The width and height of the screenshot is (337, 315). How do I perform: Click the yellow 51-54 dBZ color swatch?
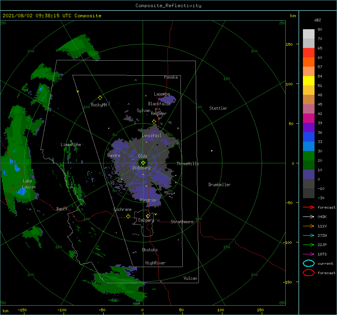[309, 81]
